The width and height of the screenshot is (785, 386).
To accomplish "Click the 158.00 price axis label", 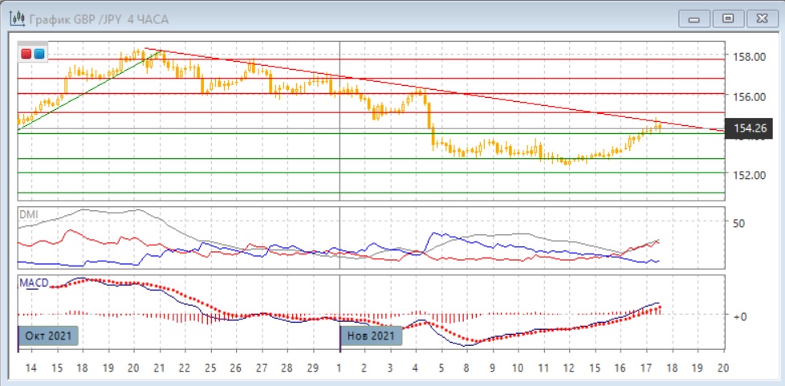I will click(746, 57).
